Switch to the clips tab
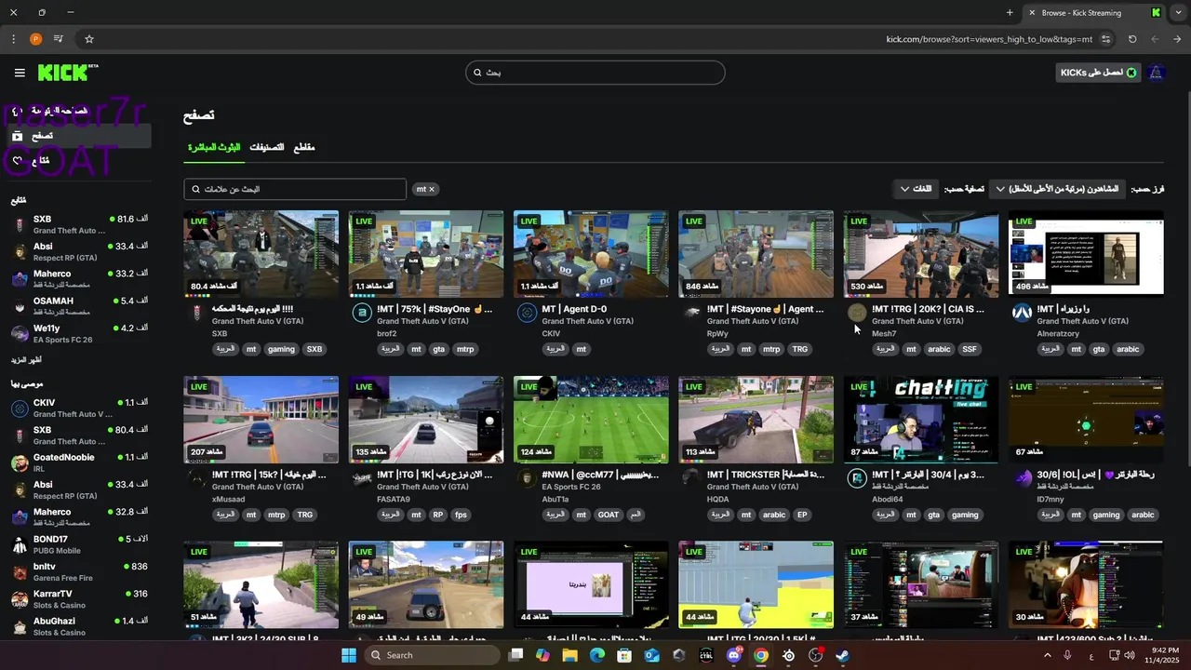This screenshot has width=1191, height=670. pos(304,147)
